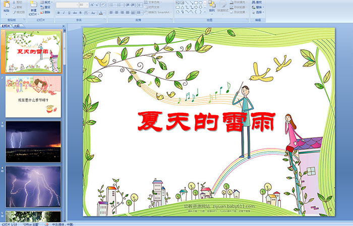Open the font size dropdown showing 80
The width and height of the screenshot is (353, 226).
tap(84, 5)
